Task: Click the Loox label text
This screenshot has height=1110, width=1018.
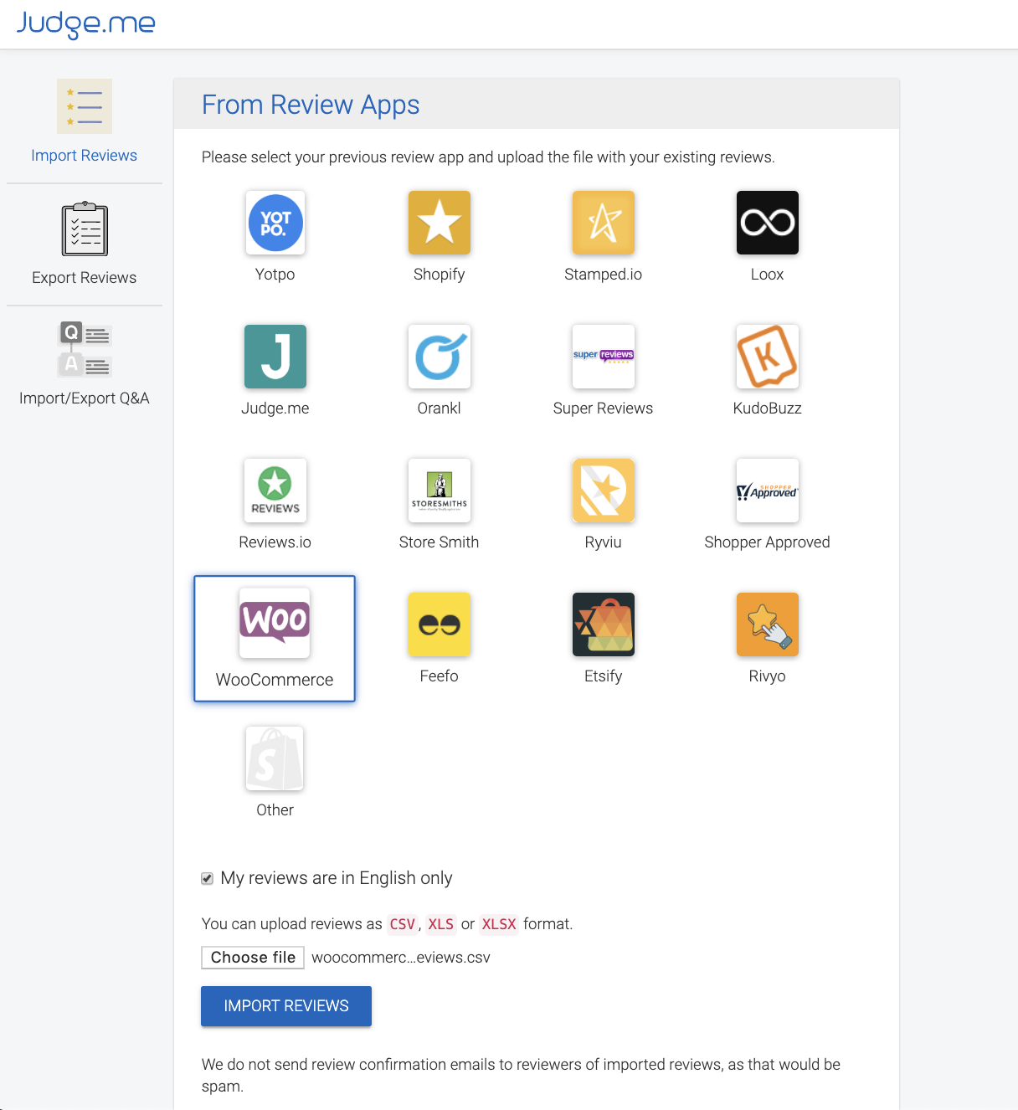Action: pyautogui.click(x=768, y=275)
